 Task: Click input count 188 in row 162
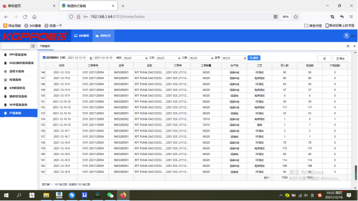pos(284,166)
